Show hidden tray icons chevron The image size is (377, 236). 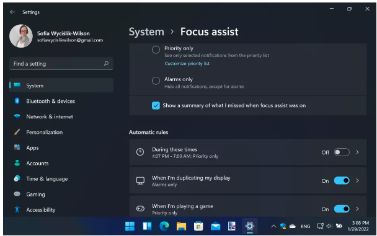[273, 226]
